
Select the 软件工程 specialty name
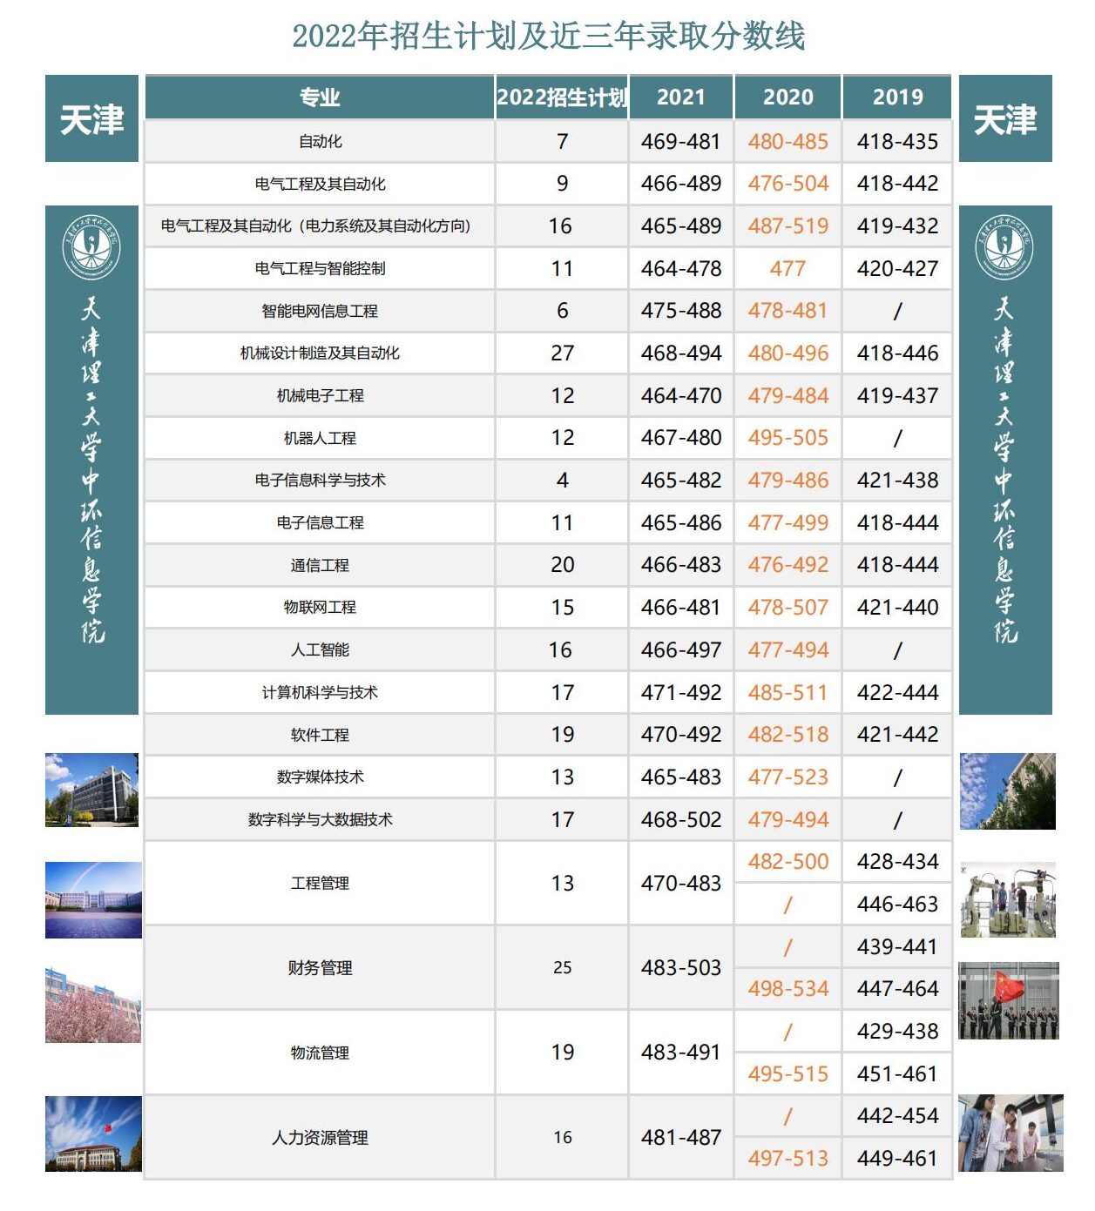click(x=320, y=734)
